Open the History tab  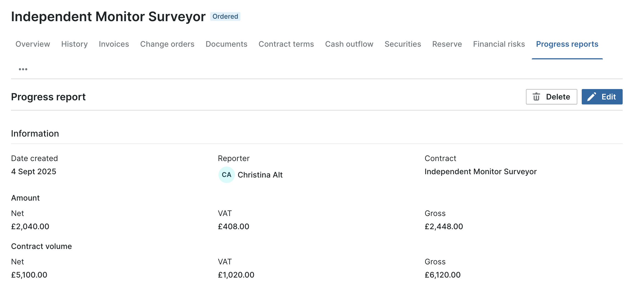(x=74, y=44)
